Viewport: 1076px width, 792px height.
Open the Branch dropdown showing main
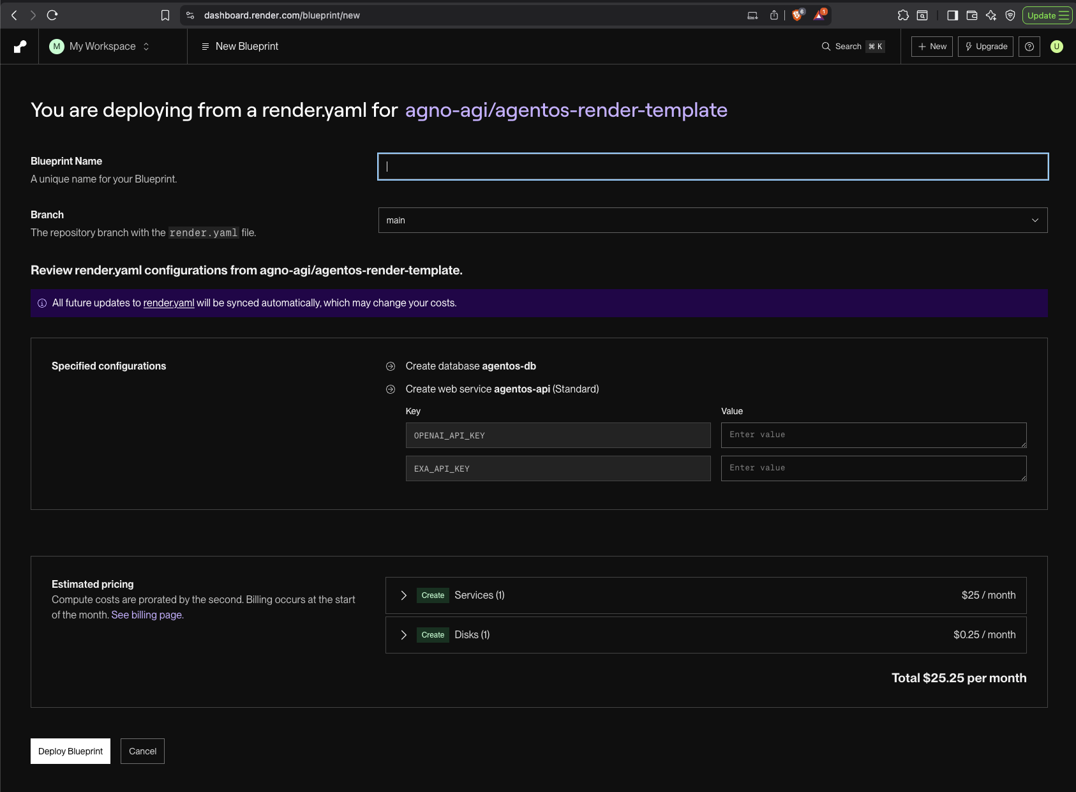(712, 220)
